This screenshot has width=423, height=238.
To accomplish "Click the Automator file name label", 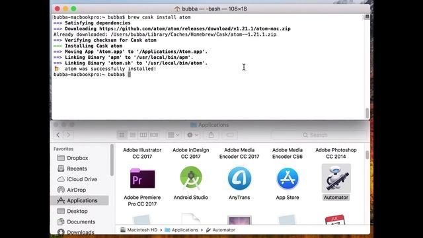I will pos(336,198).
